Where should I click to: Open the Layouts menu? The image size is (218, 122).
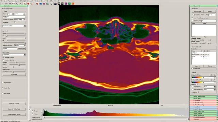[x=31, y=1]
